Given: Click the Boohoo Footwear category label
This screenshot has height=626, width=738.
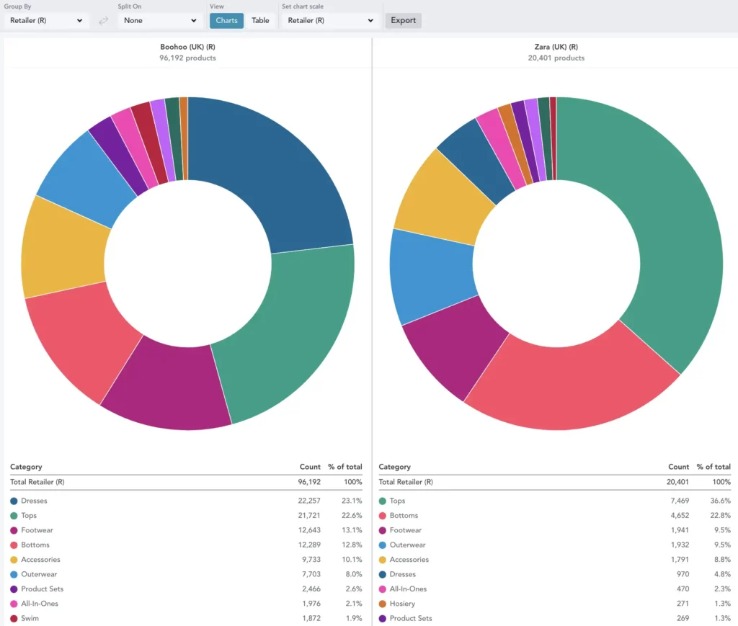Looking at the screenshot, I should (37, 530).
